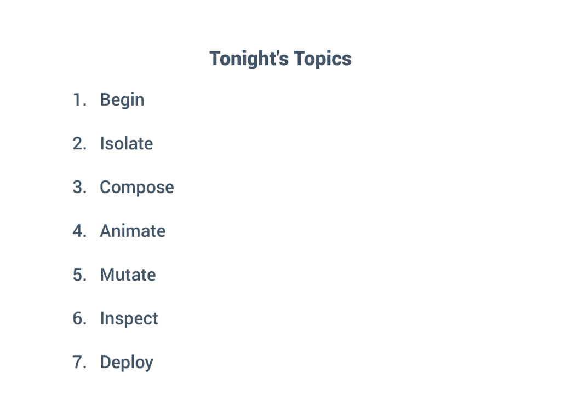Click the word Tonight's in the heading

(x=249, y=59)
